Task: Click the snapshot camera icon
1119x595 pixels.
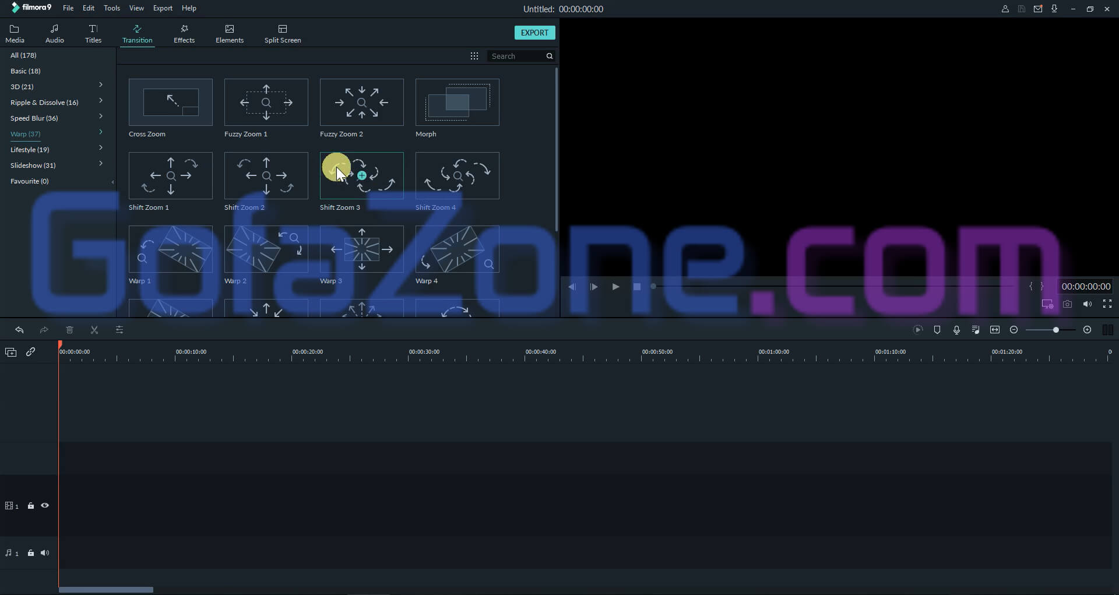Action: pyautogui.click(x=1067, y=304)
